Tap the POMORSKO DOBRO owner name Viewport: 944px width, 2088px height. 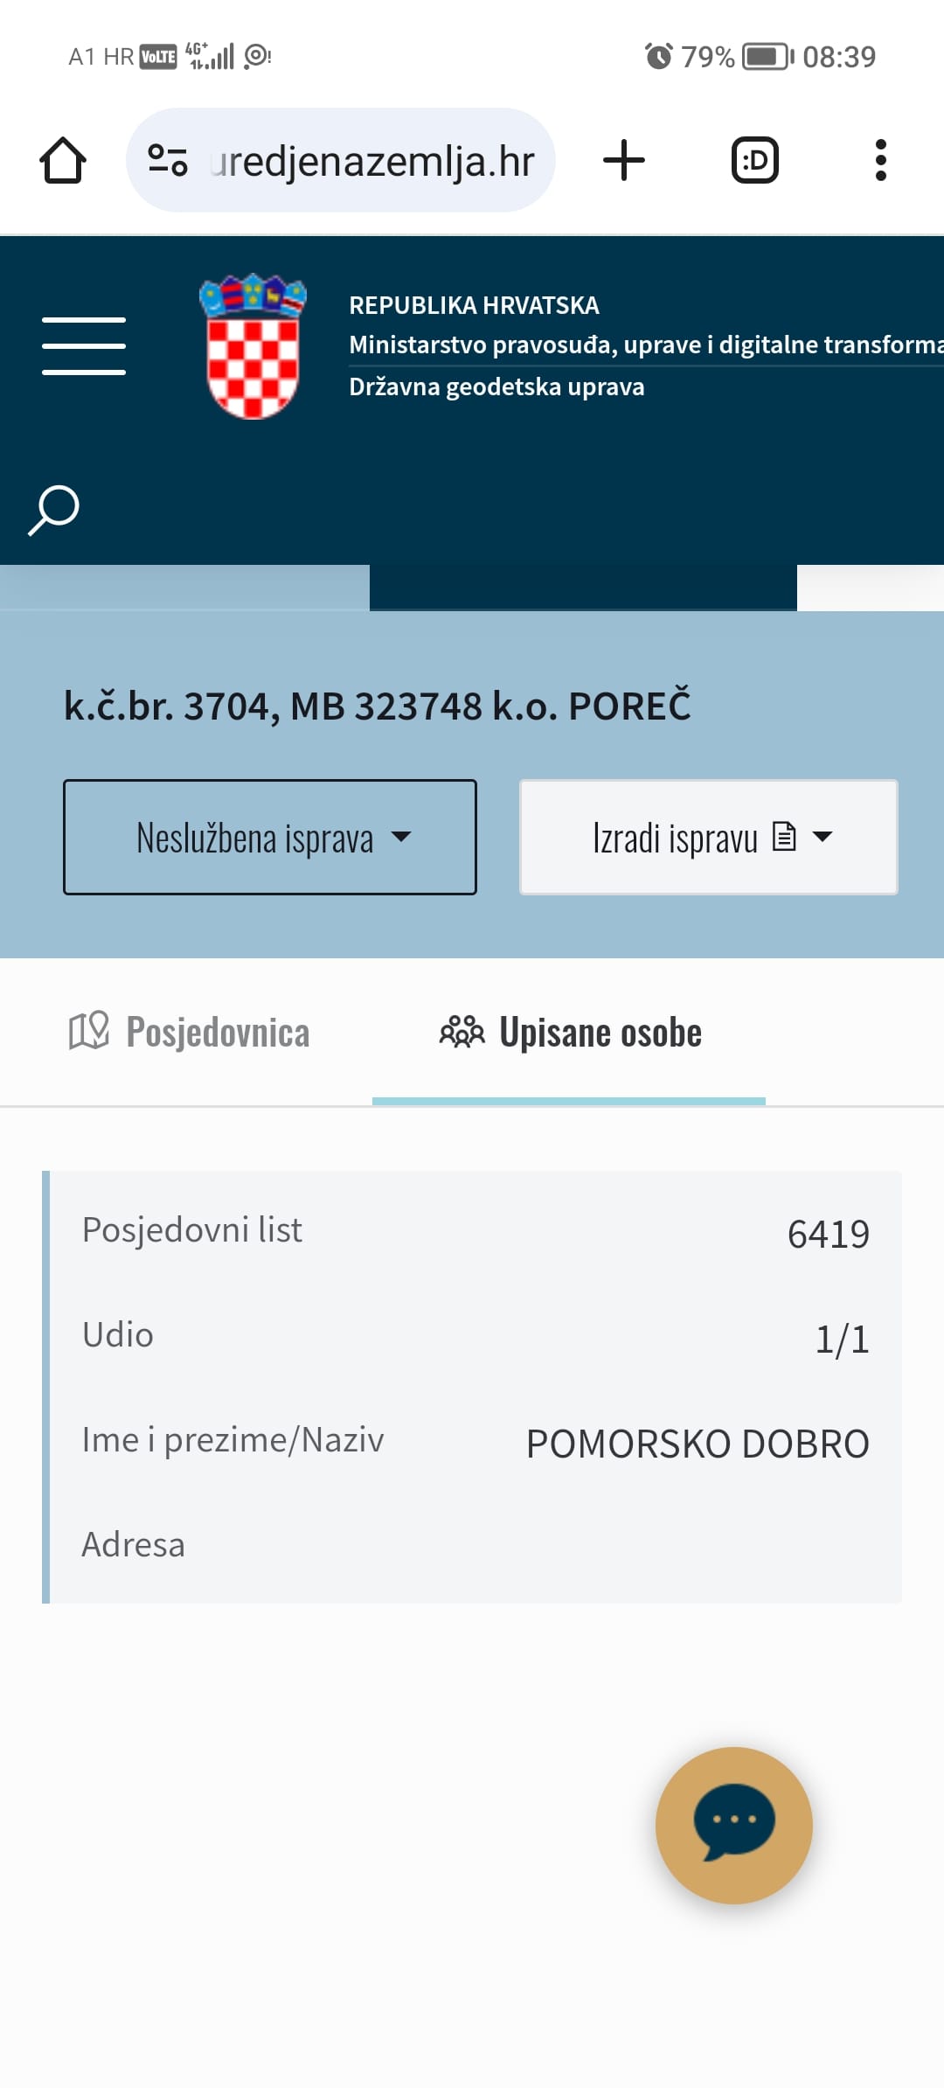pos(698,1444)
